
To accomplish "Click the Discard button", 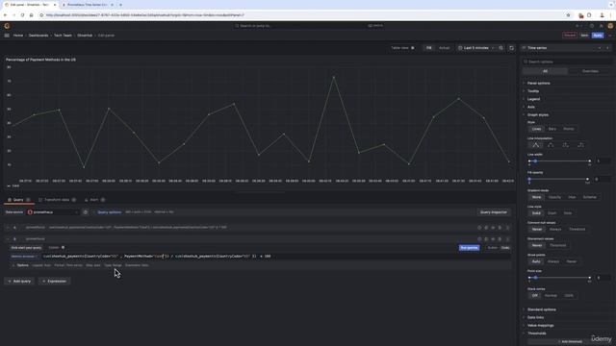I will tap(569, 36).
